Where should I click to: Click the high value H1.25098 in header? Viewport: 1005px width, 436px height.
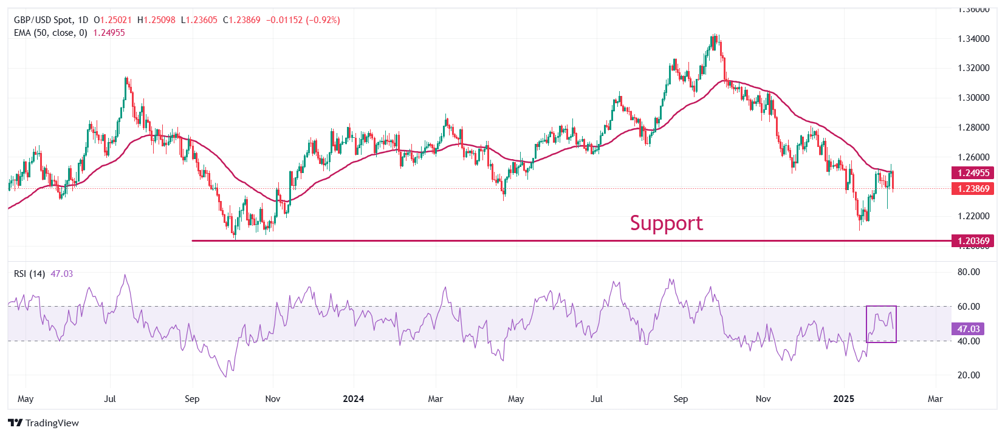[156, 20]
